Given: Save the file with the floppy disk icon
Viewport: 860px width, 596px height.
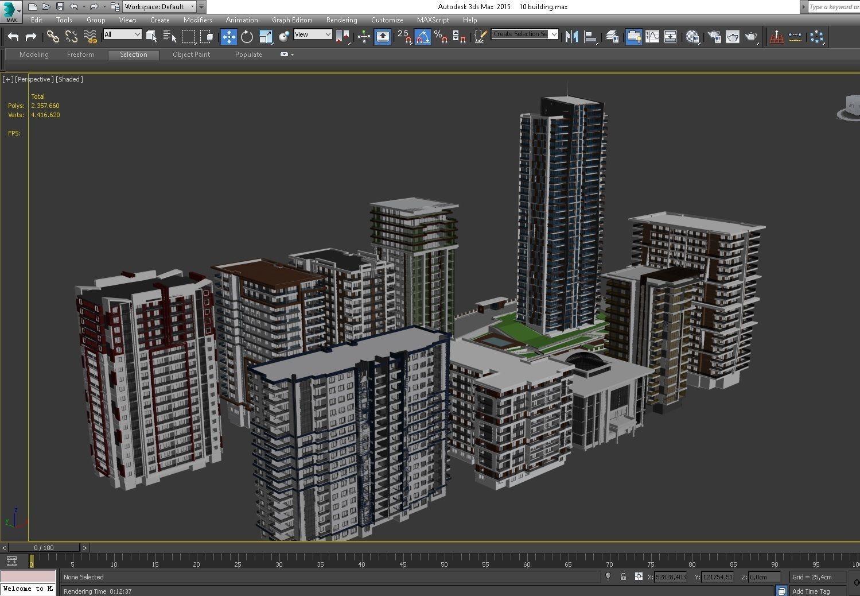Looking at the screenshot, I should pos(60,7).
